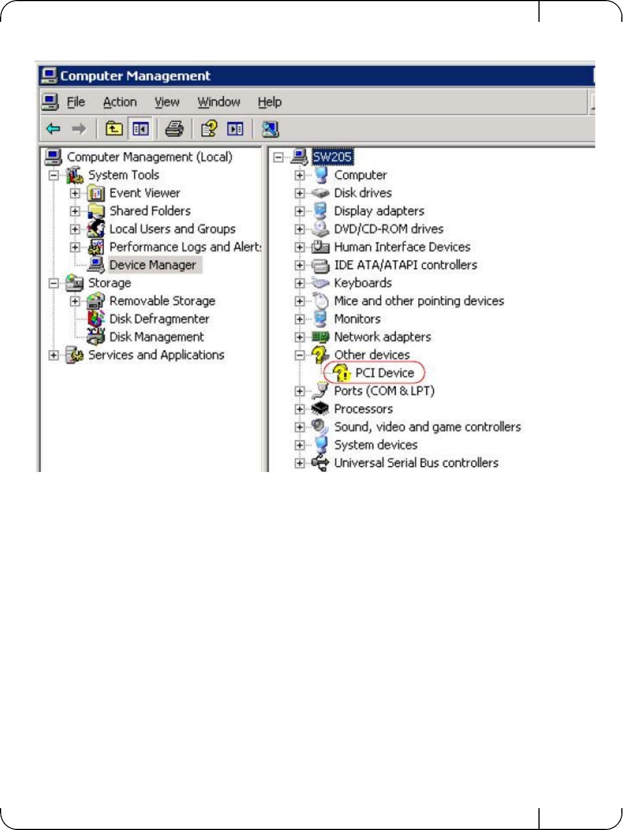Select Local Users and Groups
623x830 pixels.
click(173, 229)
